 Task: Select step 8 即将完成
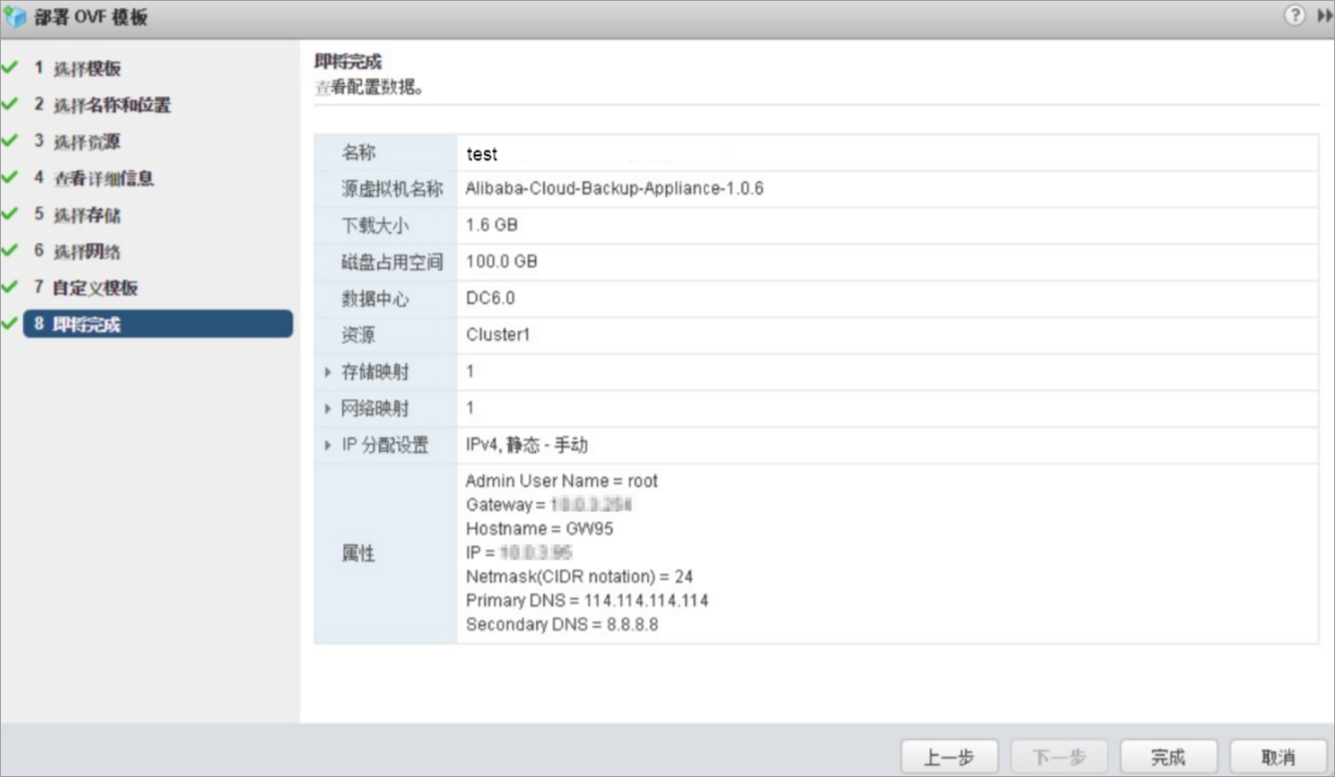[x=158, y=324]
